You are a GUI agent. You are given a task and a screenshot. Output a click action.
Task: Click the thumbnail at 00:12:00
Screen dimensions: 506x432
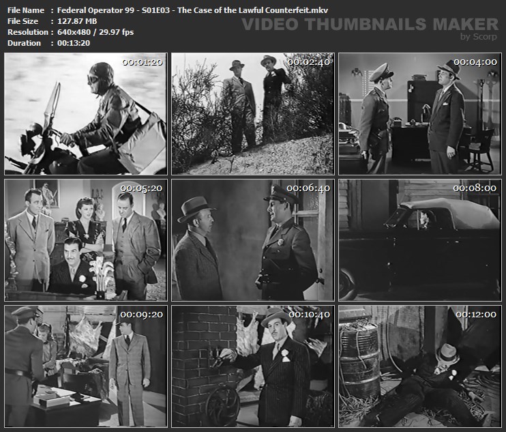(420, 366)
